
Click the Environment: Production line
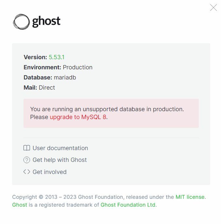pyautogui.click(x=58, y=67)
